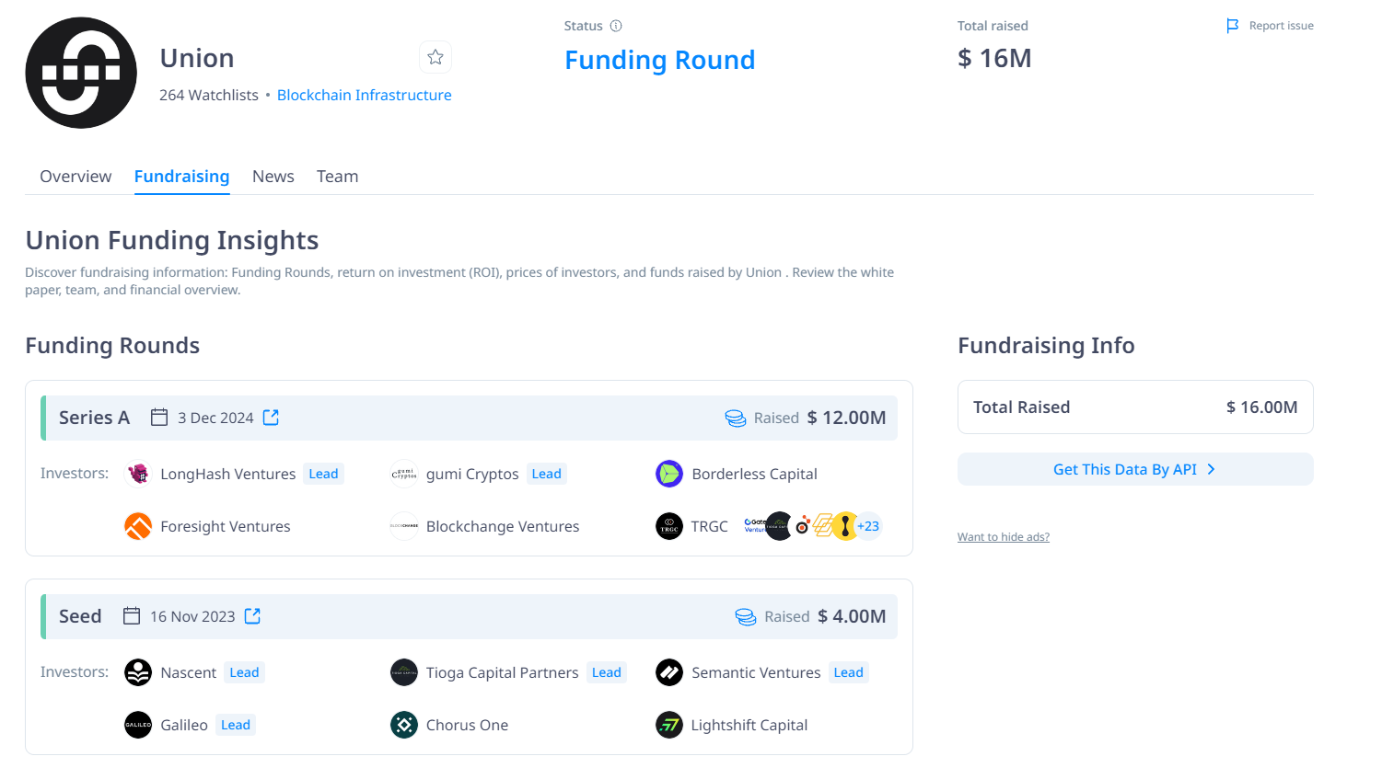Click the chevron on Get This Data By API
The image size is (1382, 768).
pyautogui.click(x=1211, y=469)
